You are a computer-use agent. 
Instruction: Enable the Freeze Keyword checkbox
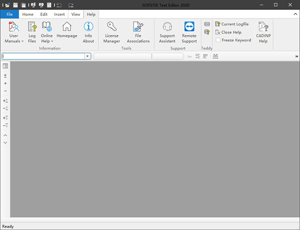tap(218, 40)
